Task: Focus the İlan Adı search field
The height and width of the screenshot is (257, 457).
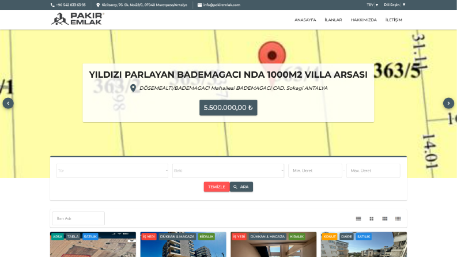Action: [x=78, y=218]
